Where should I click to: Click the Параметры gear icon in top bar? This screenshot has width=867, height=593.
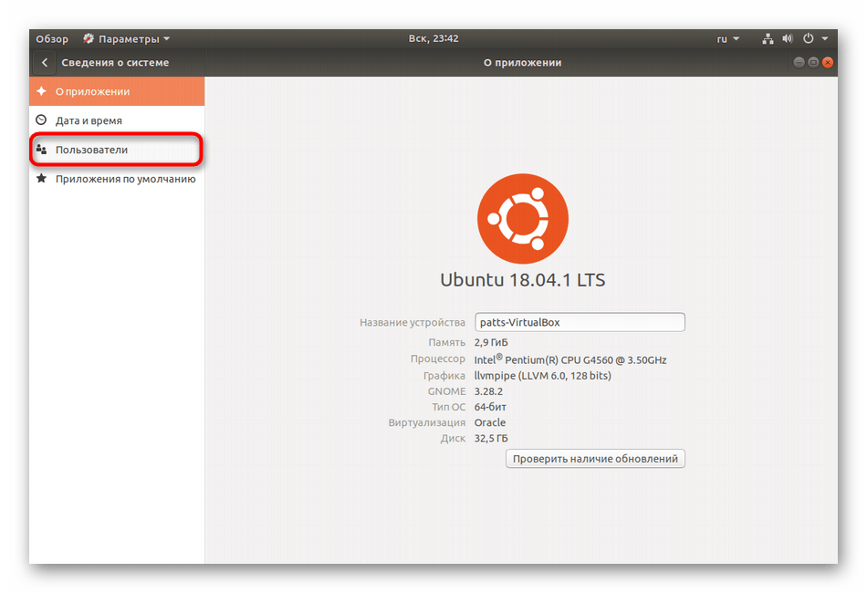coord(89,39)
